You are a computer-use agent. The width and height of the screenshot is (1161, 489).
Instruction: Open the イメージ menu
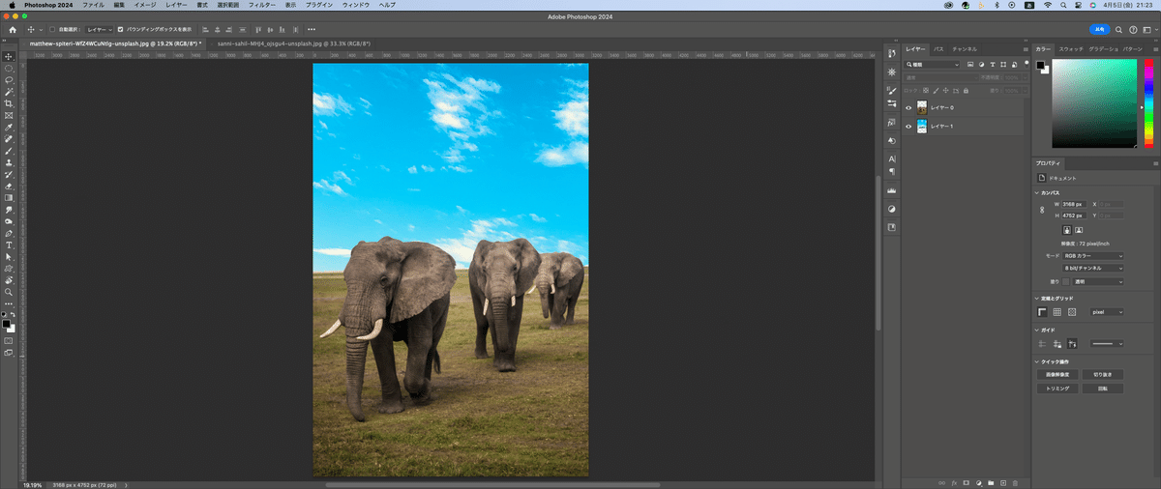tap(145, 5)
